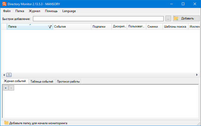
Task: Click the Быстрое добавление input field
Action: 98,19
